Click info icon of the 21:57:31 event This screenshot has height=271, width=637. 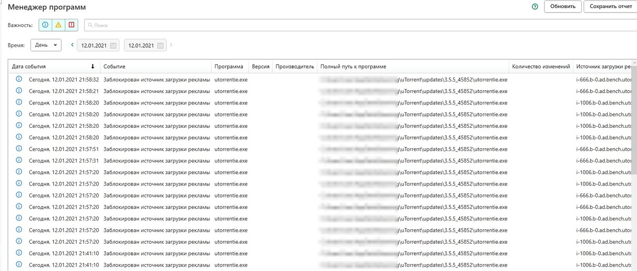tap(19, 160)
